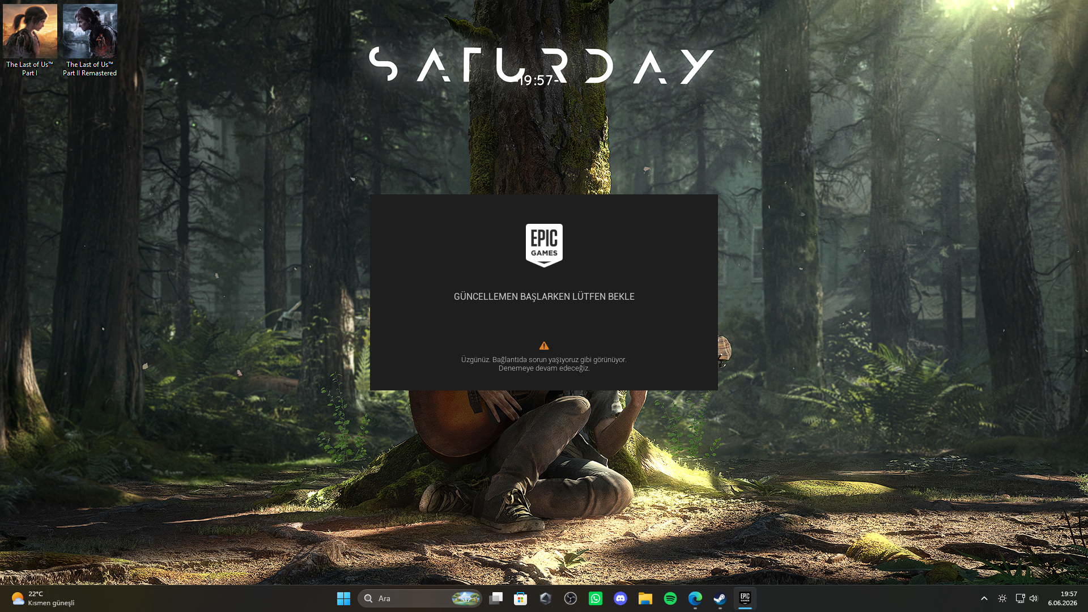Open the 22°C weather widget
This screenshot has height=612, width=1088.
click(43, 598)
